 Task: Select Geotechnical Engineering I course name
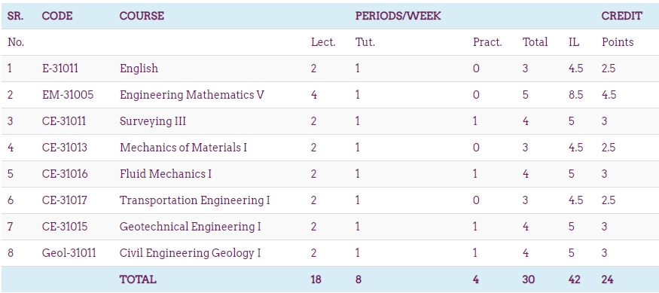click(191, 227)
